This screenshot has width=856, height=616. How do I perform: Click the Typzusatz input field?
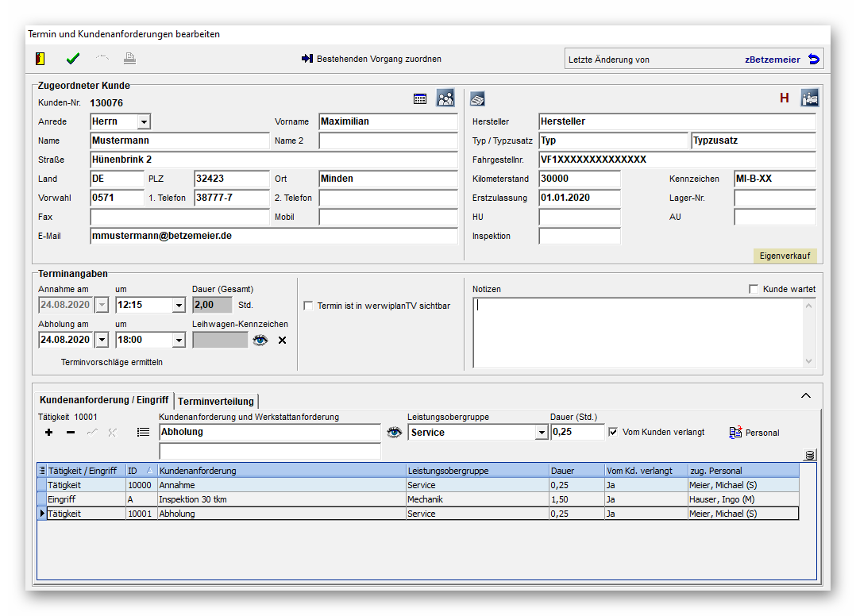point(754,141)
